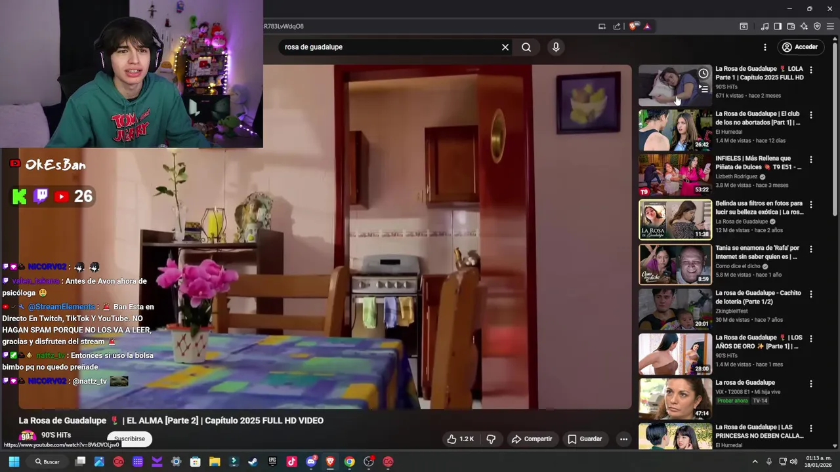Open Discord from the taskbar
The height and width of the screenshot is (472, 840).
(x=311, y=462)
